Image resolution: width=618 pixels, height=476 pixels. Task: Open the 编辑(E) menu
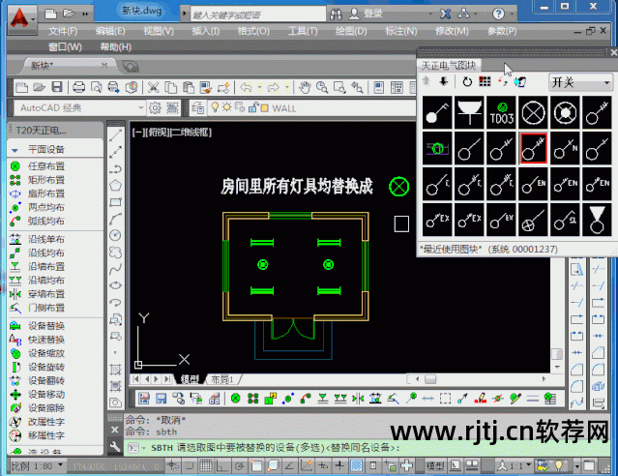(110, 31)
